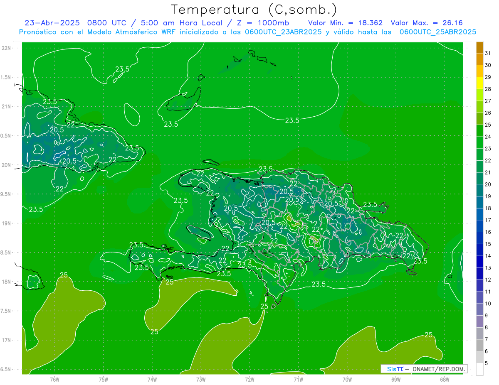
Task: Click the "Valor Min. = 18.362" value
Action: (x=345, y=23)
